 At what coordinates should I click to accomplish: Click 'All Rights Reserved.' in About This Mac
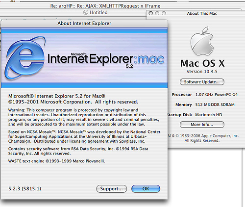click(x=202, y=141)
